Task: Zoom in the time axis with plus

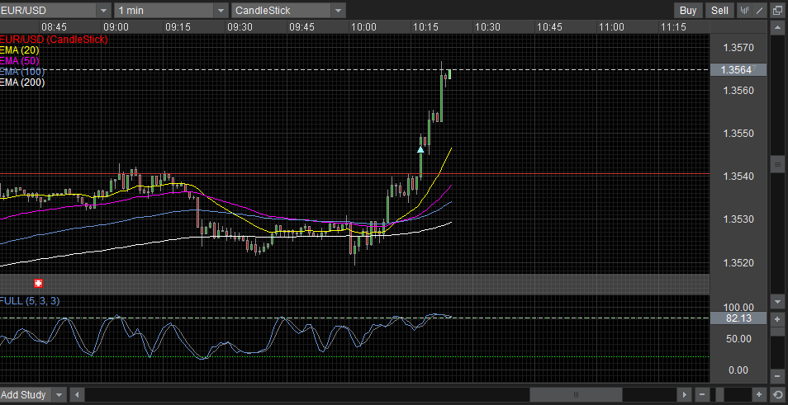Action: (759, 394)
